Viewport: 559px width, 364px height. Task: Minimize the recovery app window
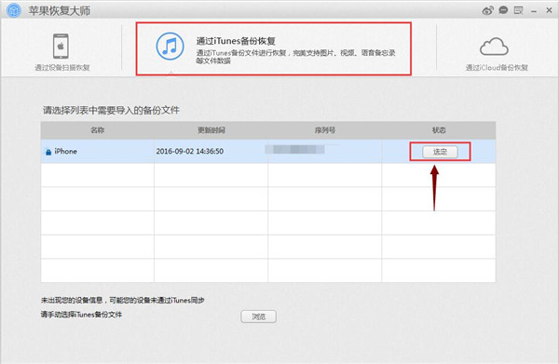[x=534, y=11]
